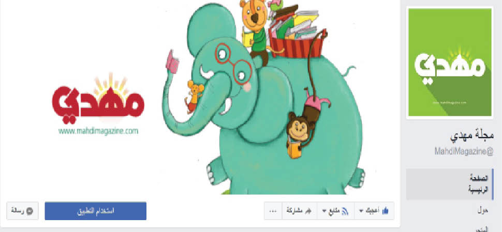Click the share arrow icon
Viewport: 502px width, 232px height.
pyautogui.click(x=308, y=211)
